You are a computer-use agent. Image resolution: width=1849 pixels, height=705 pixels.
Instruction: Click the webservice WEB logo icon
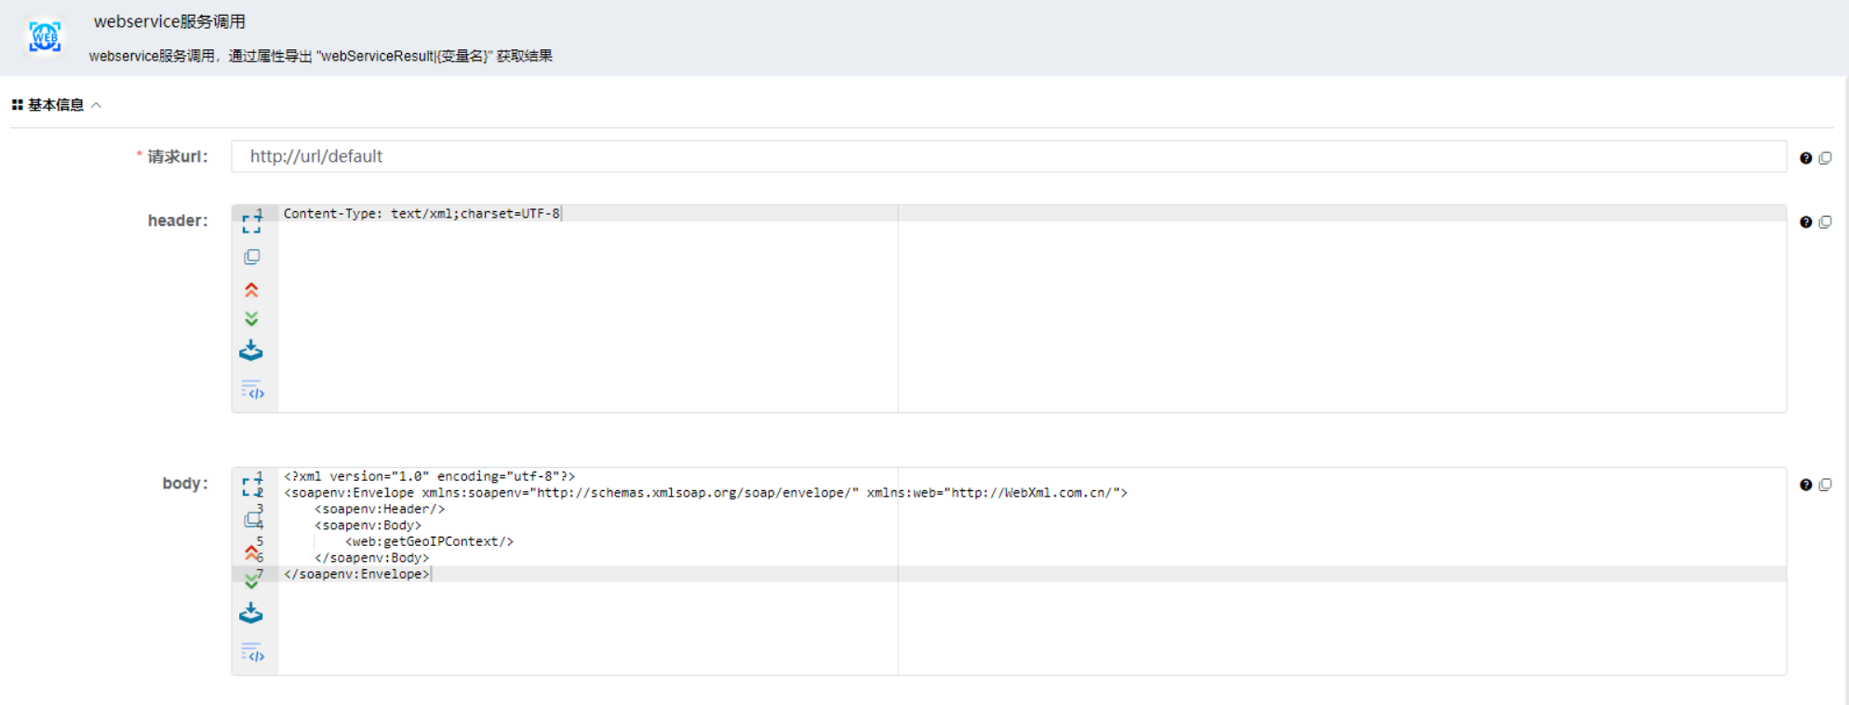45,37
